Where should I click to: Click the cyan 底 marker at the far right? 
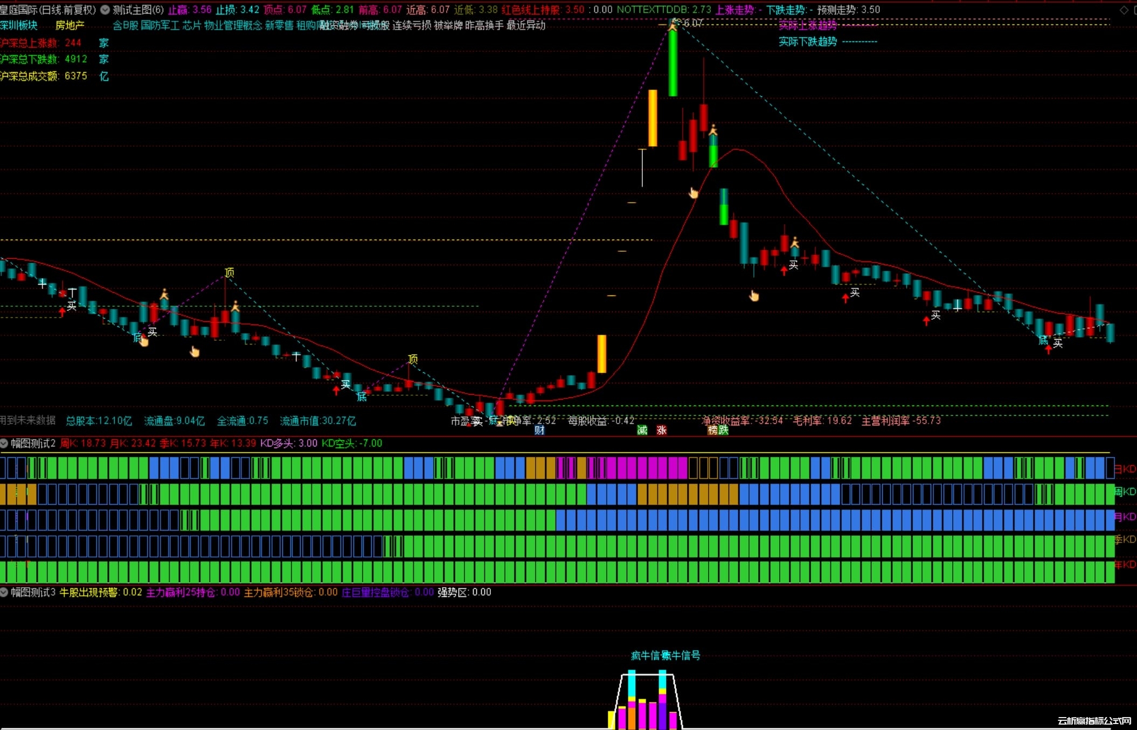pos(1043,340)
